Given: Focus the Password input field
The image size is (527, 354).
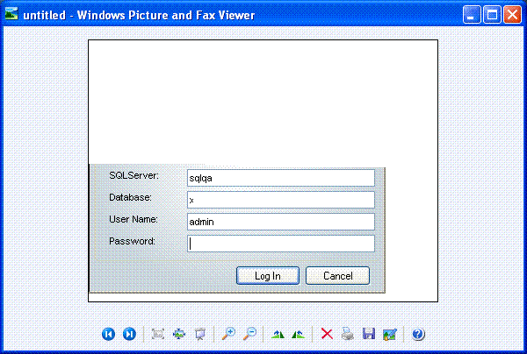Looking at the screenshot, I should (x=281, y=244).
